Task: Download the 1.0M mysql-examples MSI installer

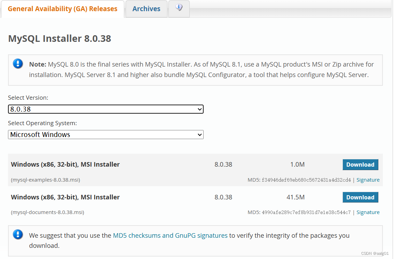Action: tap(360, 165)
